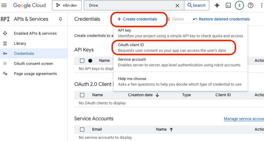264x141 pixels.
Task: Select all OAuth 2.0 clients checkbox
Action: point(82,95)
